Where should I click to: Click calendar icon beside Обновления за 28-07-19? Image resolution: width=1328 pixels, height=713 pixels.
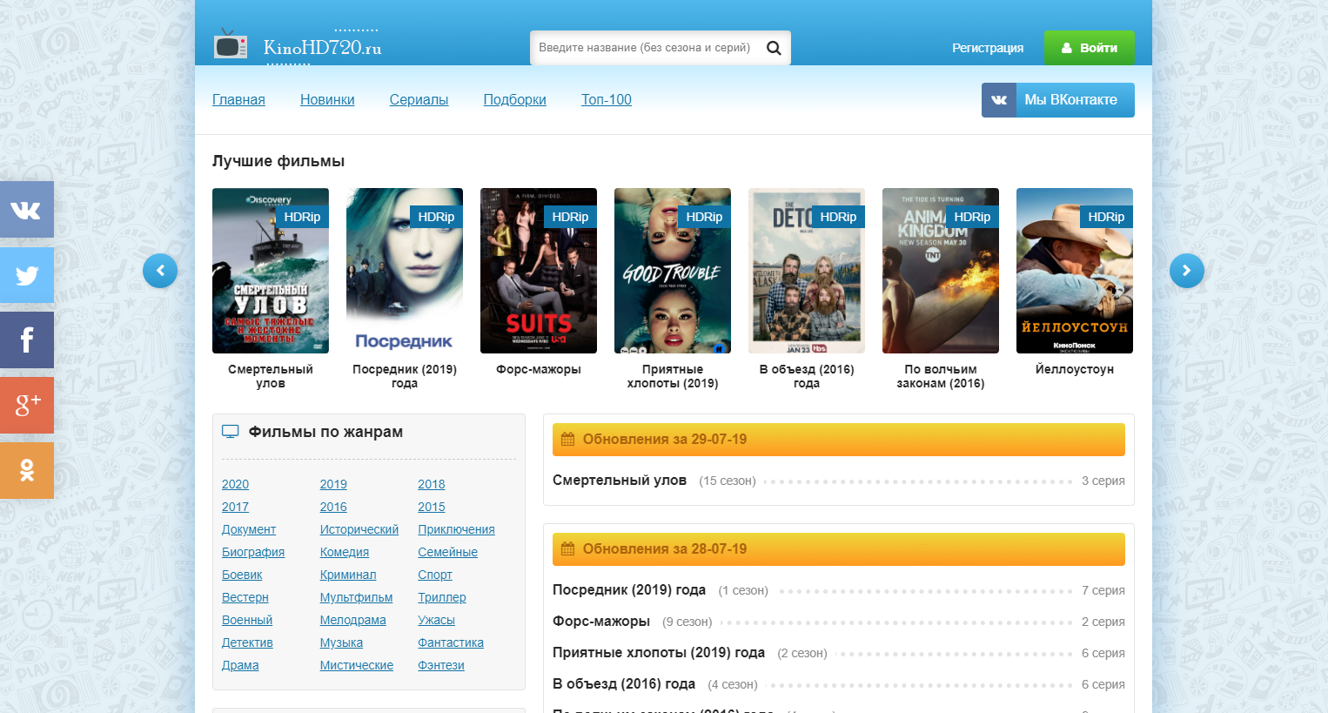(x=567, y=548)
